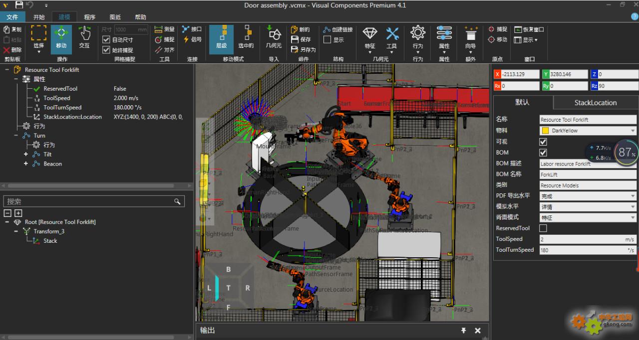Uncheck the 自动尺寸 checkbox
639x340 pixels.
(106, 40)
